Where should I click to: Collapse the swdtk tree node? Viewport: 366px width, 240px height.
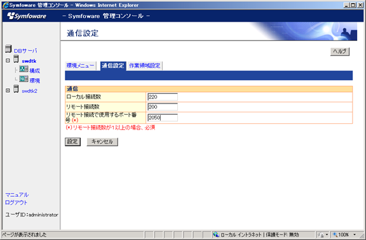point(8,60)
